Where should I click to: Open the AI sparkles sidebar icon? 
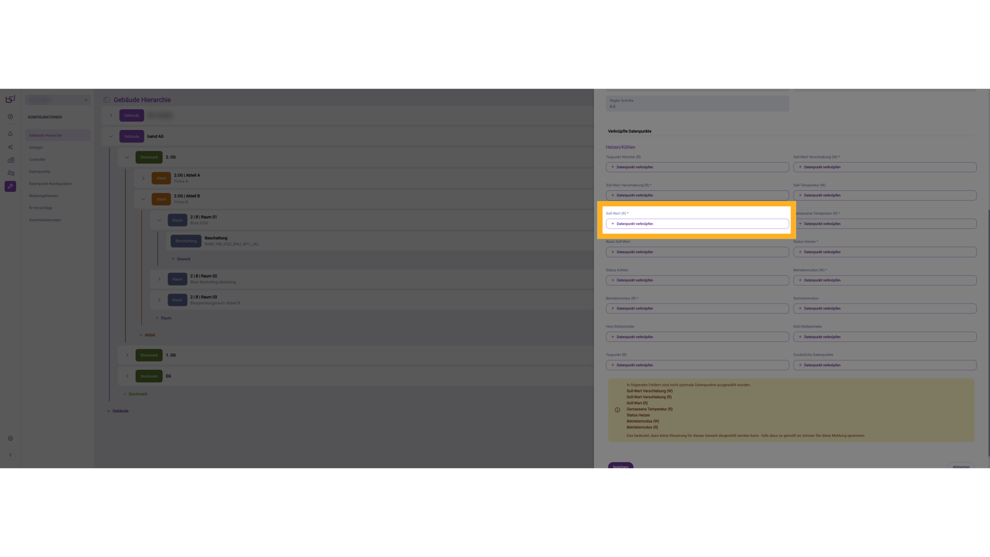(10, 147)
